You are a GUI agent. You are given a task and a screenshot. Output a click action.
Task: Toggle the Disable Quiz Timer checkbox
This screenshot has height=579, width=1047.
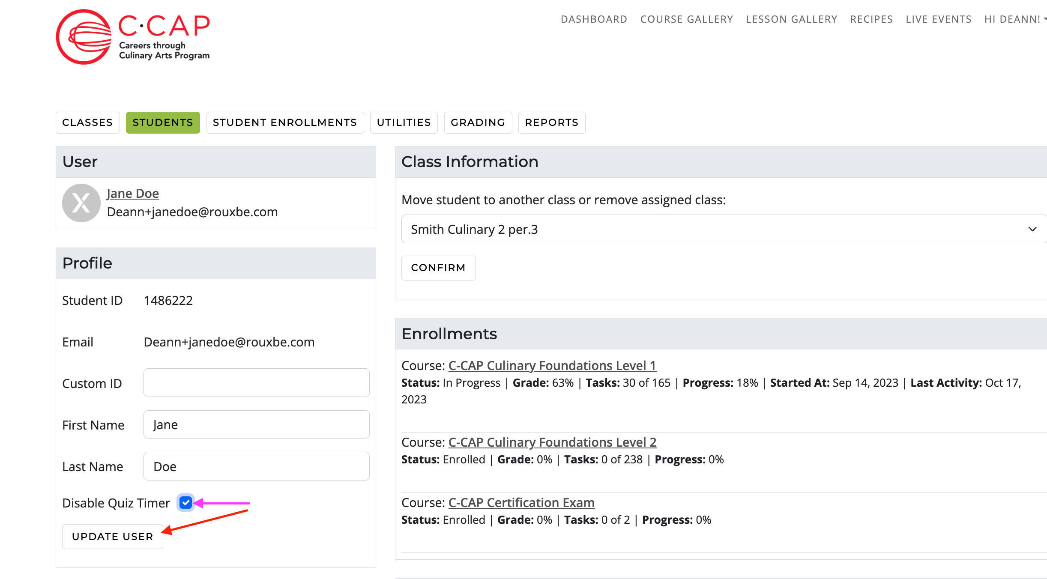click(x=185, y=503)
